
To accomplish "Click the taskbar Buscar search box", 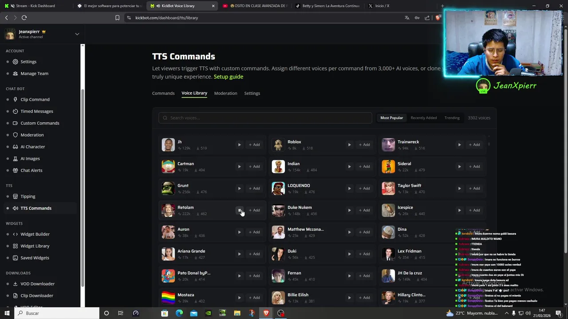I will point(57,313).
